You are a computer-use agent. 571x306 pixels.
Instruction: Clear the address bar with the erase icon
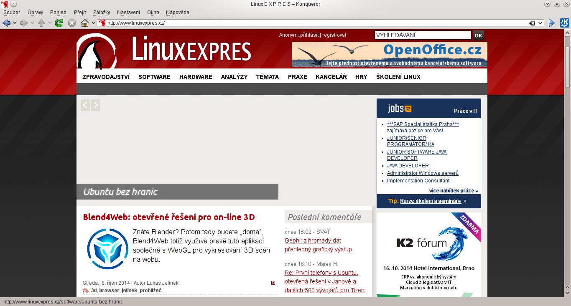(532, 23)
